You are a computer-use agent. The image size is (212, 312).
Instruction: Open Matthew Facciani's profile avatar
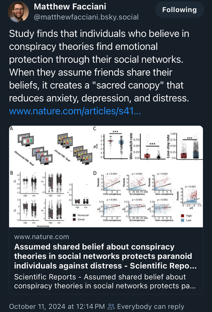click(18, 12)
